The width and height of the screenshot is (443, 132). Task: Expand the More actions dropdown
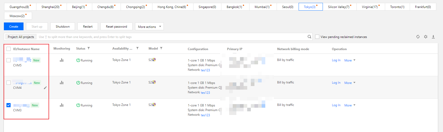(149, 27)
